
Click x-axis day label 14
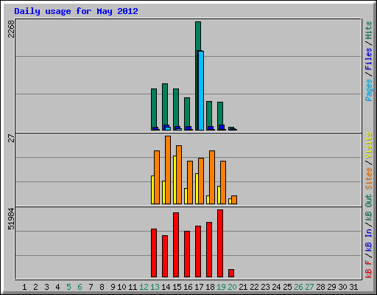coord(166,287)
